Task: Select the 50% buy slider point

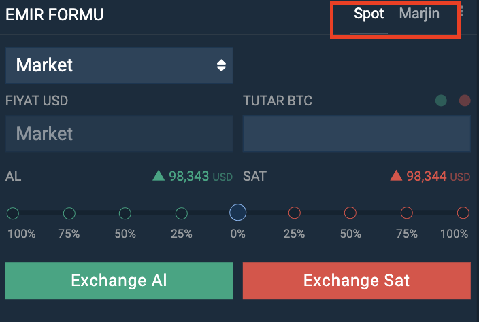Action: [125, 213]
